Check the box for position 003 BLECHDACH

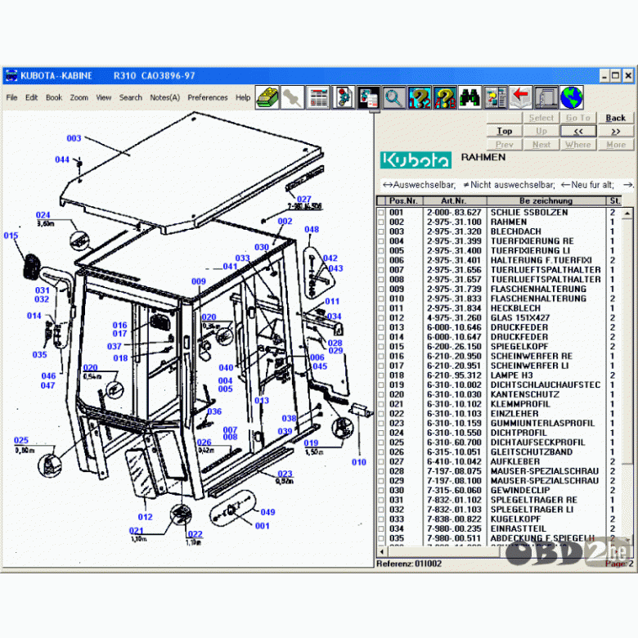click(x=381, y=231)
